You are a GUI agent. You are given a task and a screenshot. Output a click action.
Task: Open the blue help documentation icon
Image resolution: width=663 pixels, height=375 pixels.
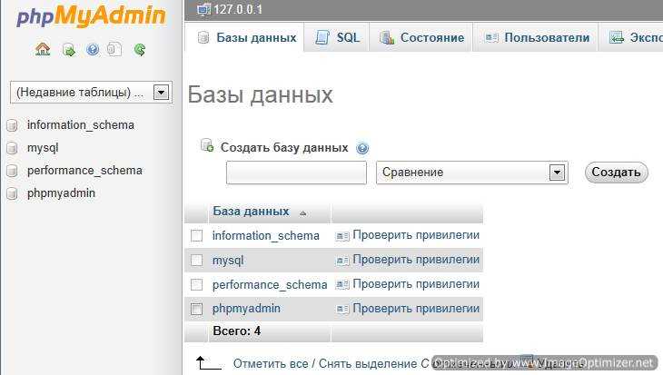pos(93,50)
